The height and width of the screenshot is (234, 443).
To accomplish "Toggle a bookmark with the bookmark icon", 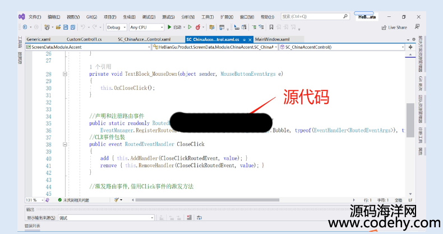I will coord(271,27).
